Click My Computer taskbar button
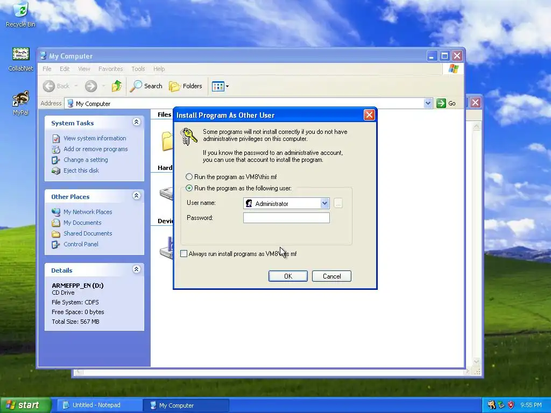Screen dimensions: 551x413 coord(186,405)
